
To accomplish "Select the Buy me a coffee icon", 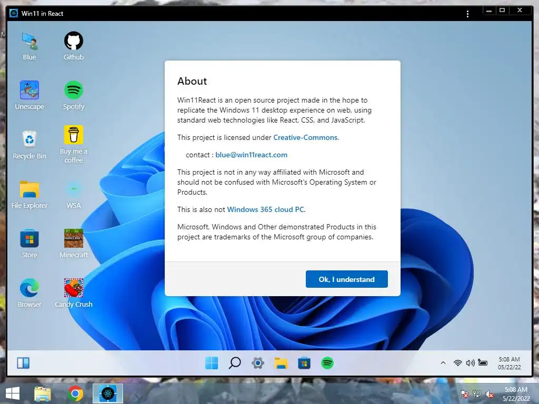I will tap(74, 145).
